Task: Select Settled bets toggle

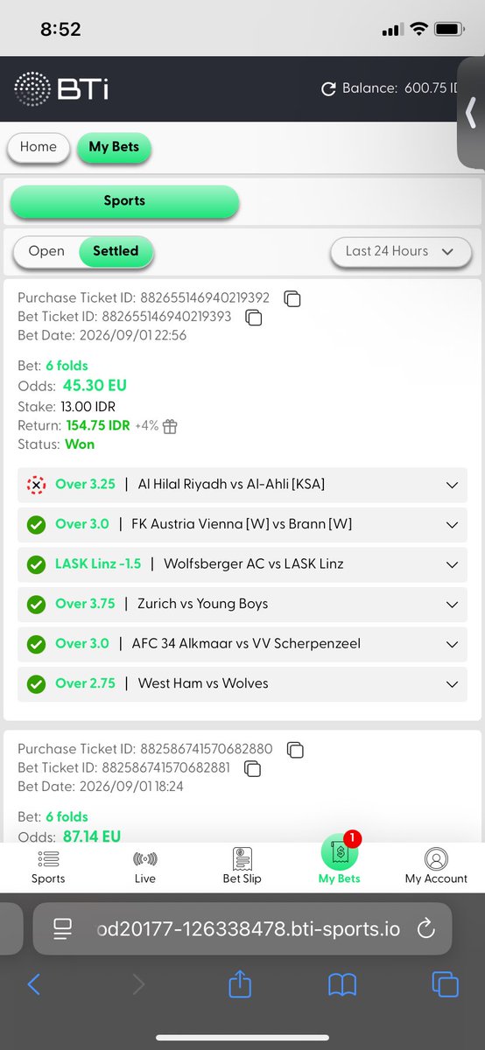Action: [x=116, y=251]
